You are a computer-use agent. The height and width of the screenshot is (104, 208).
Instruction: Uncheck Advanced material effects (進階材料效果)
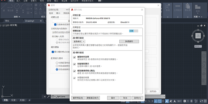(x=75, y=57)
